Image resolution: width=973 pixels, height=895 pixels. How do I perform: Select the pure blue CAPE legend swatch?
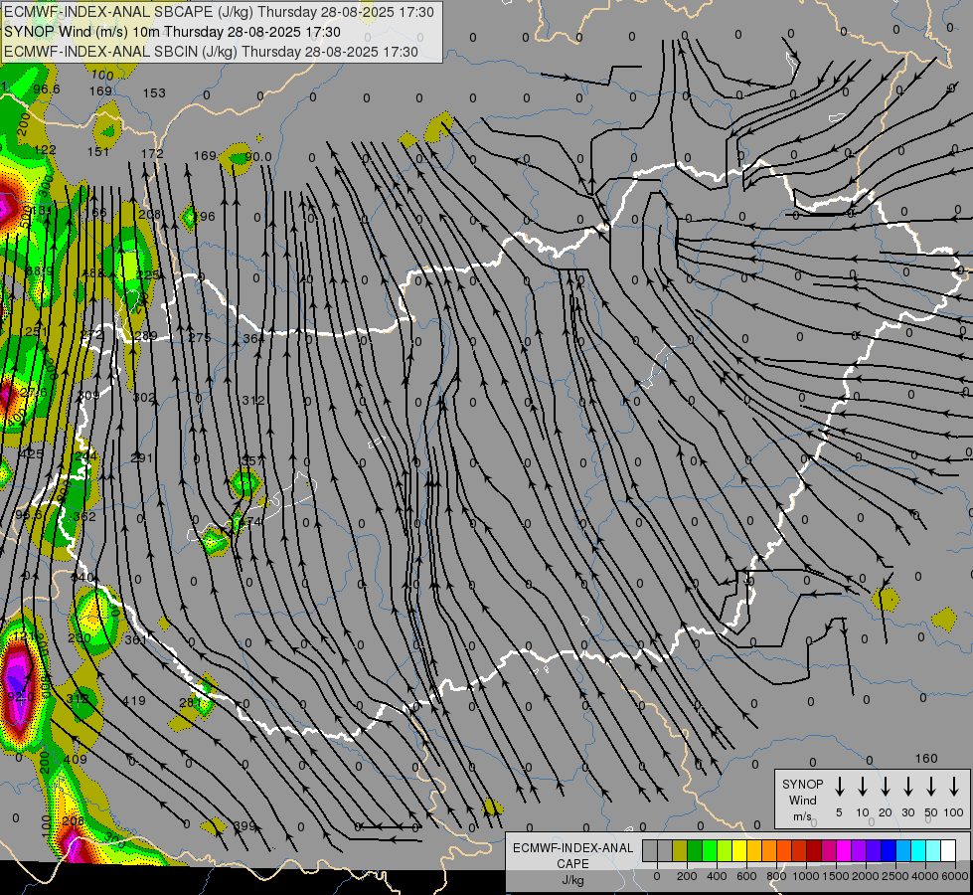pos(888,850)
